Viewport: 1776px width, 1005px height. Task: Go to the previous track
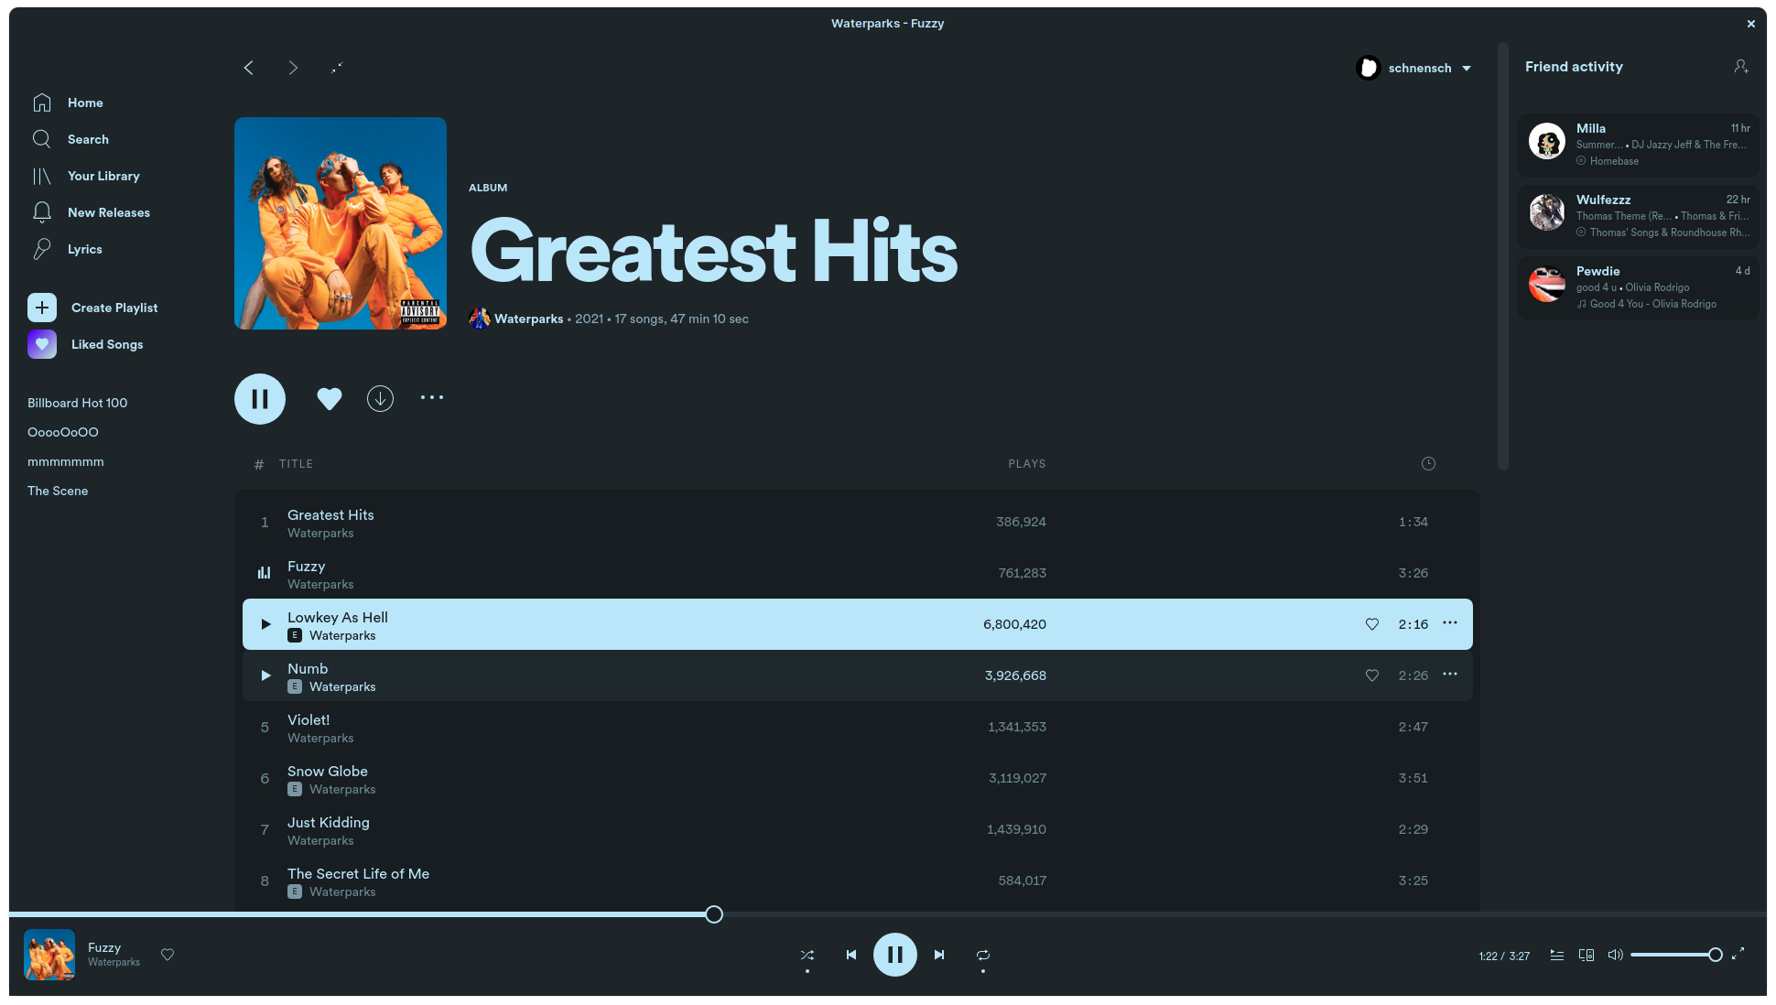point(851,955)
